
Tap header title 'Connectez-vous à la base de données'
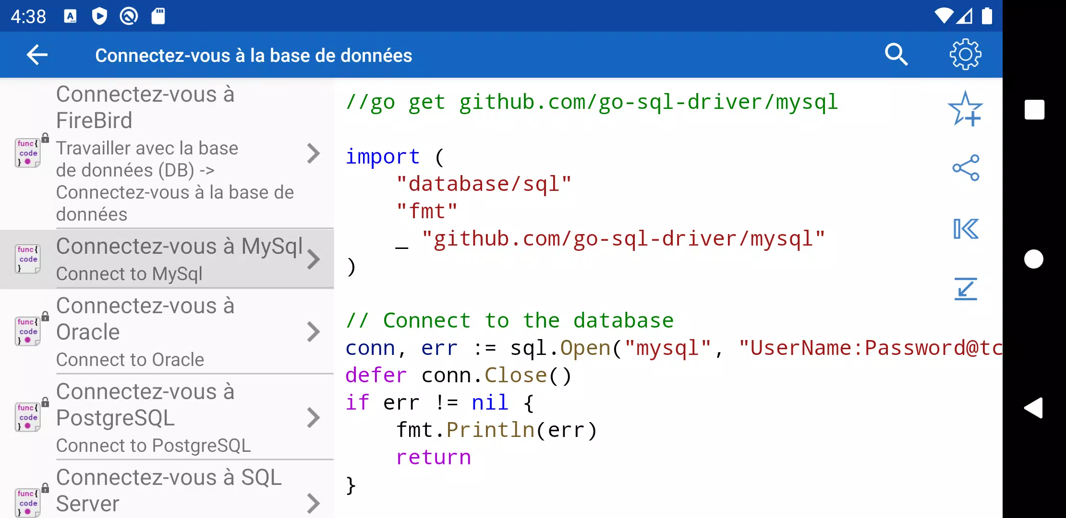coord(254,56)
